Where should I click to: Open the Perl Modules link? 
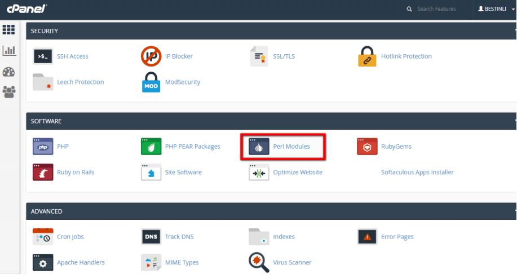coord(291,147)
